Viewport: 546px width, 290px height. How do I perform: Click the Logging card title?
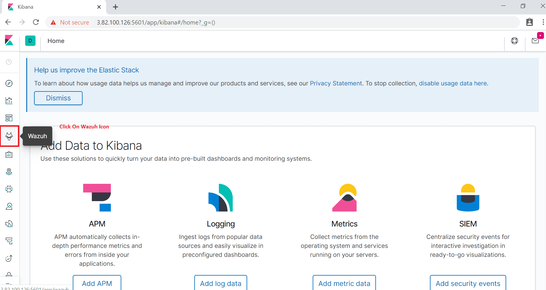[x=221, y=224]
